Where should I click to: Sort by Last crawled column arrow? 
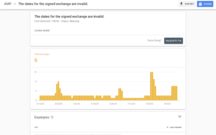pos(167,127)
